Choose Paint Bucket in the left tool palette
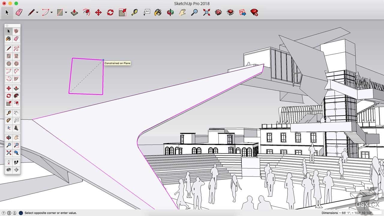 click(x=9, y=38)
